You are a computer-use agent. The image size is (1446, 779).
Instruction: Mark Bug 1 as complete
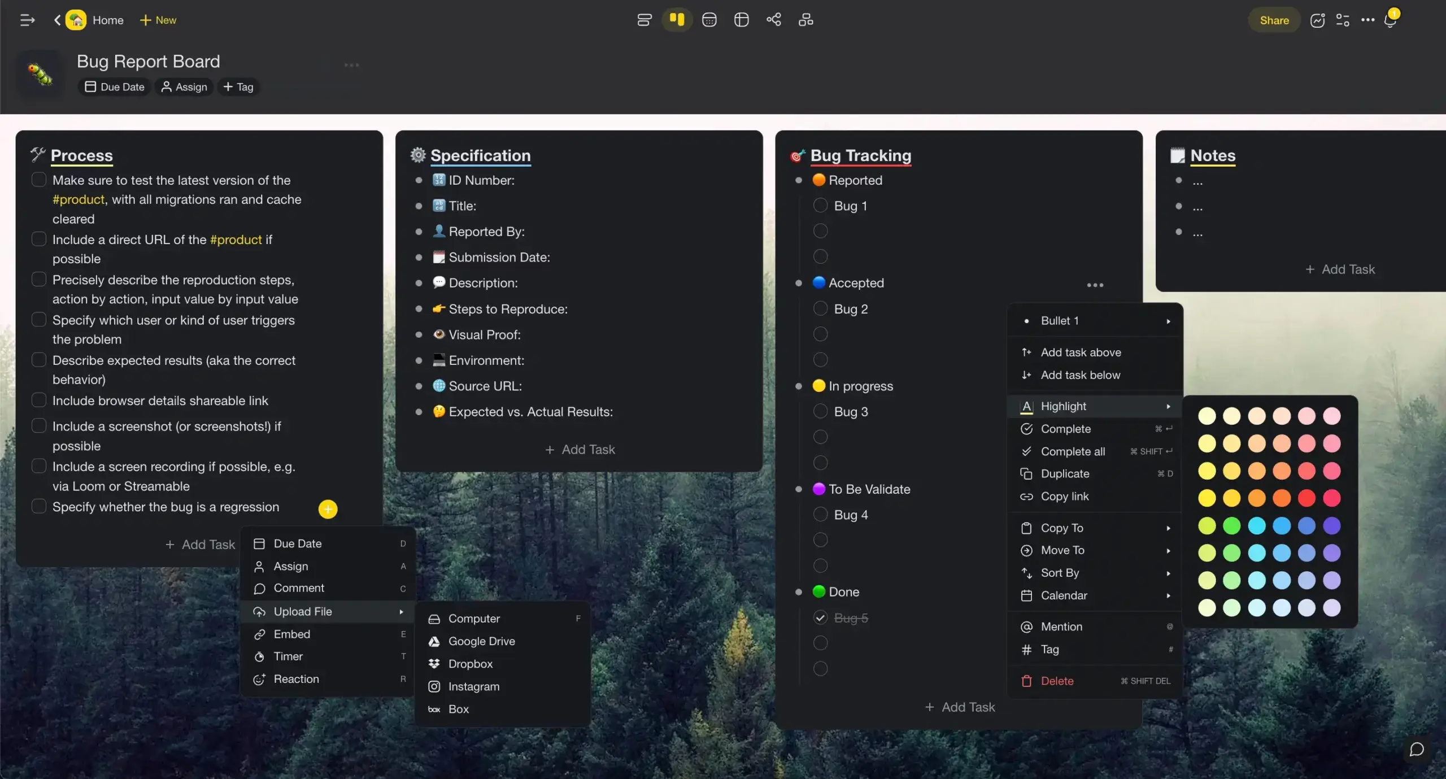820,206
